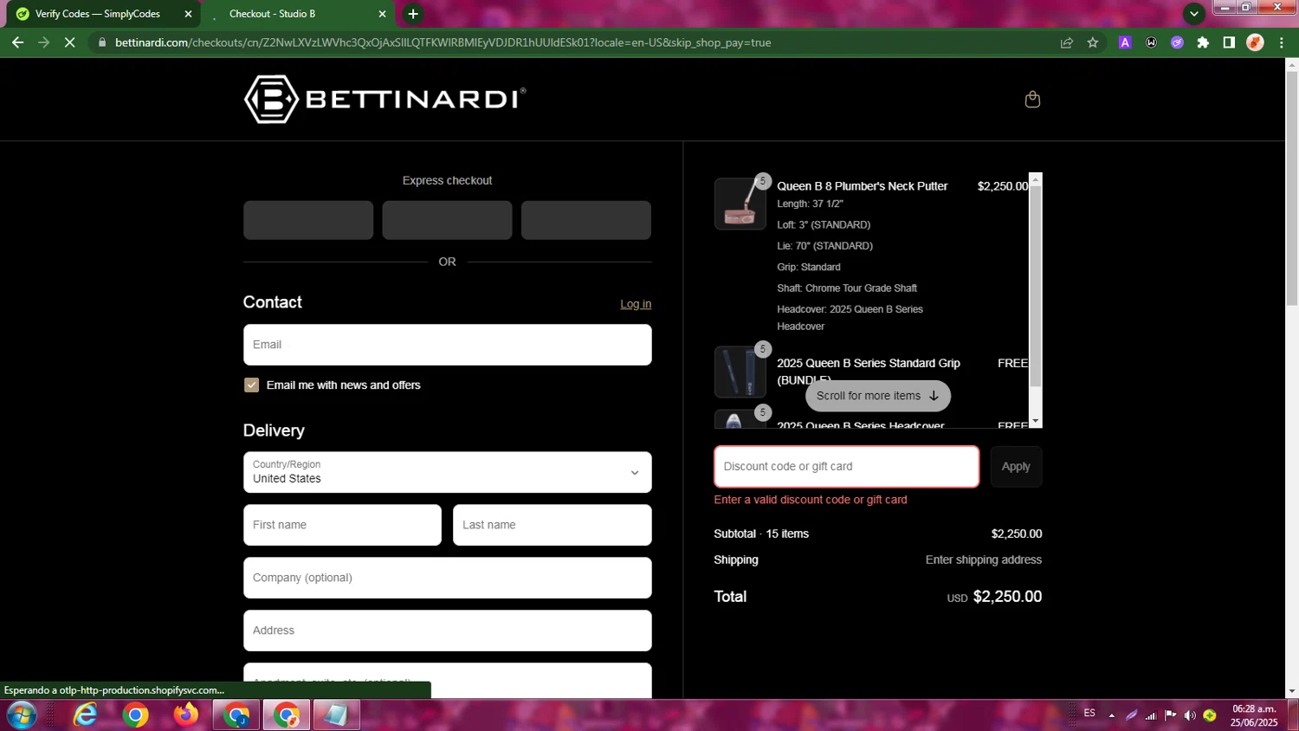Image resolution: width=1299 pixels, height=731 pixels.
Task: Focus the Email input field
Action: [x=447, y=345]
